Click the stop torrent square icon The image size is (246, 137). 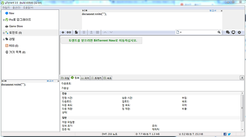point(98,32)
